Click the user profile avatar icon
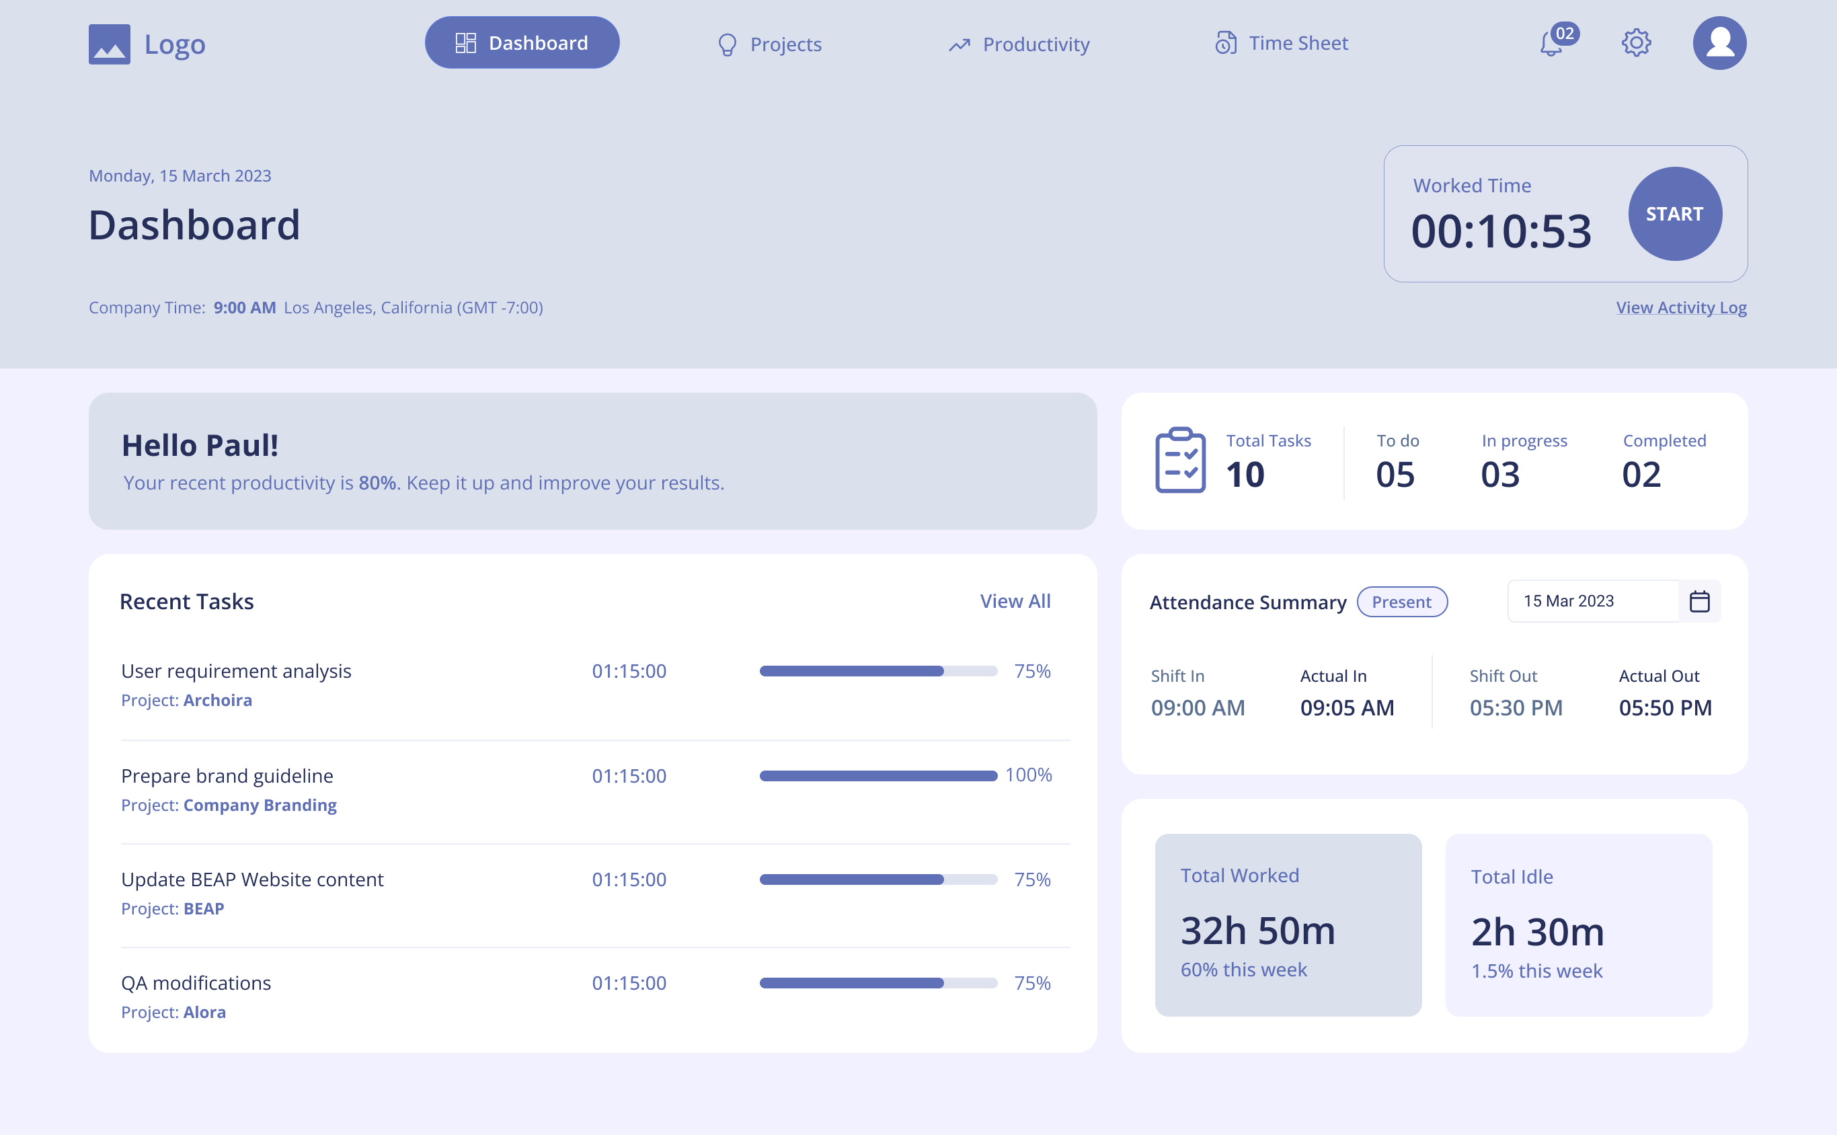The width and height of the screenshot is (1837, 1135). click(x=1720, y=43)
